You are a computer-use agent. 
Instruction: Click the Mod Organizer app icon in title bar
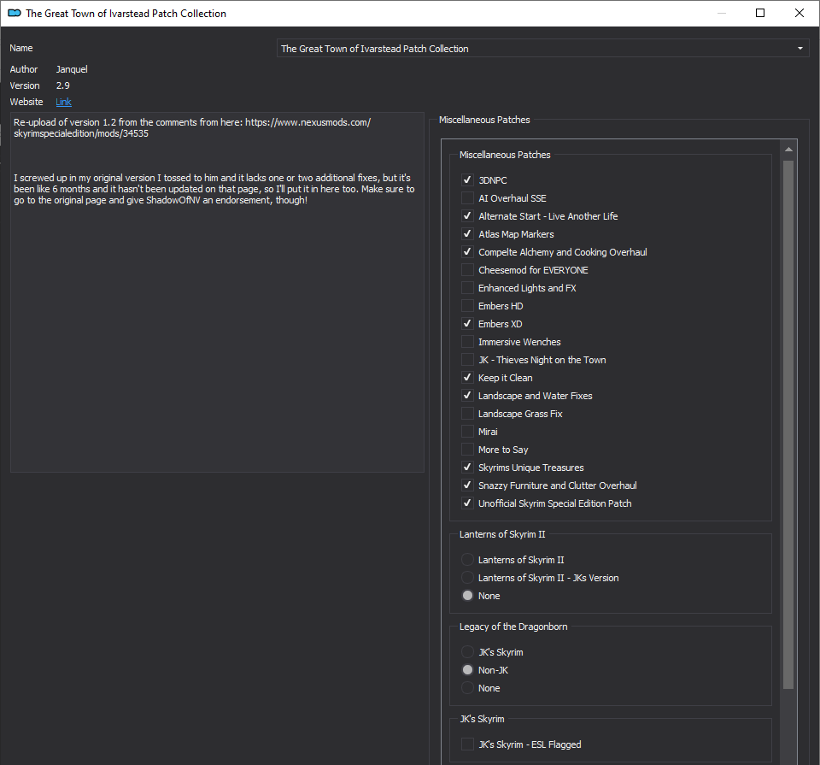[x=15, y=13]
